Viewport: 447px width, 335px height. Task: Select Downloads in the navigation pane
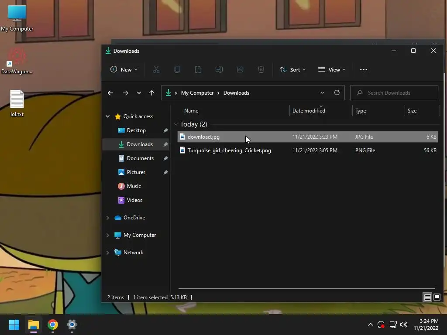point(136,144)
